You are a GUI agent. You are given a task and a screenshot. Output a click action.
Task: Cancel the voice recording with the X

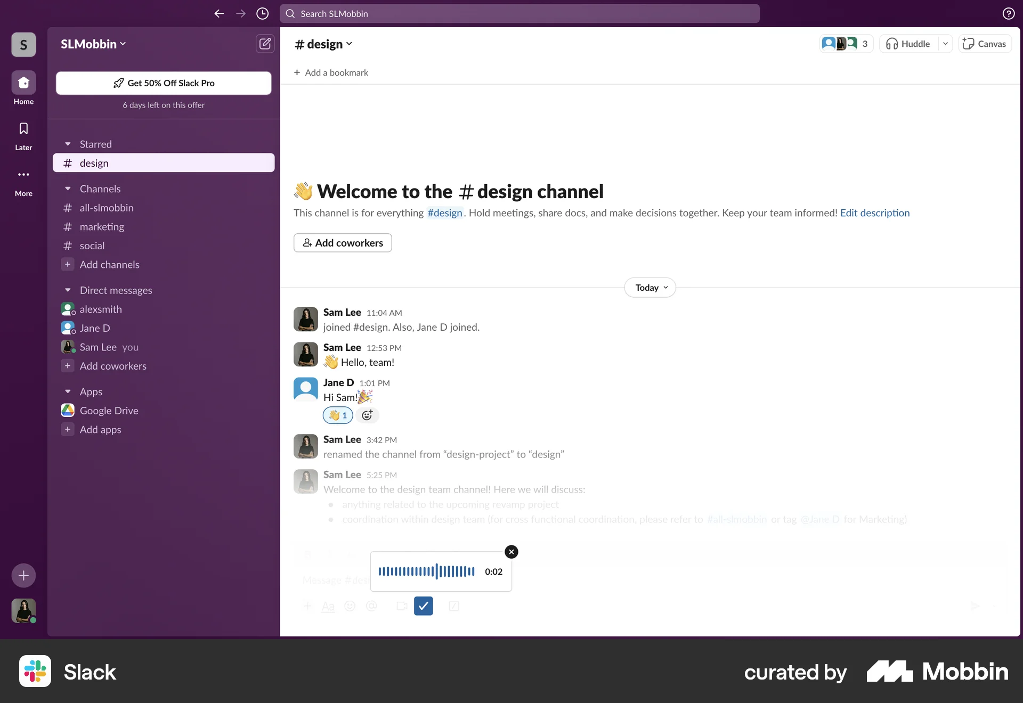[511, 552]
